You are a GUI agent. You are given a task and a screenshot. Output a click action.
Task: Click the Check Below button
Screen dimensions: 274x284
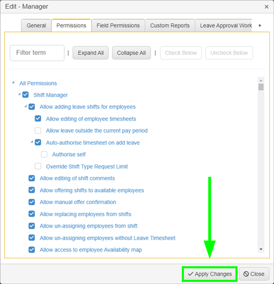coord(181,53)
